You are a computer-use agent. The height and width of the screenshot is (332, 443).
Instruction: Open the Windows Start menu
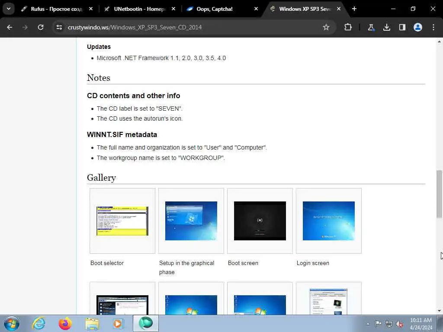click(x=12, y=323)
